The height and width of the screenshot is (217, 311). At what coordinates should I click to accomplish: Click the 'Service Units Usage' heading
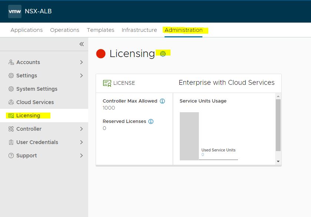pos(203,101)
